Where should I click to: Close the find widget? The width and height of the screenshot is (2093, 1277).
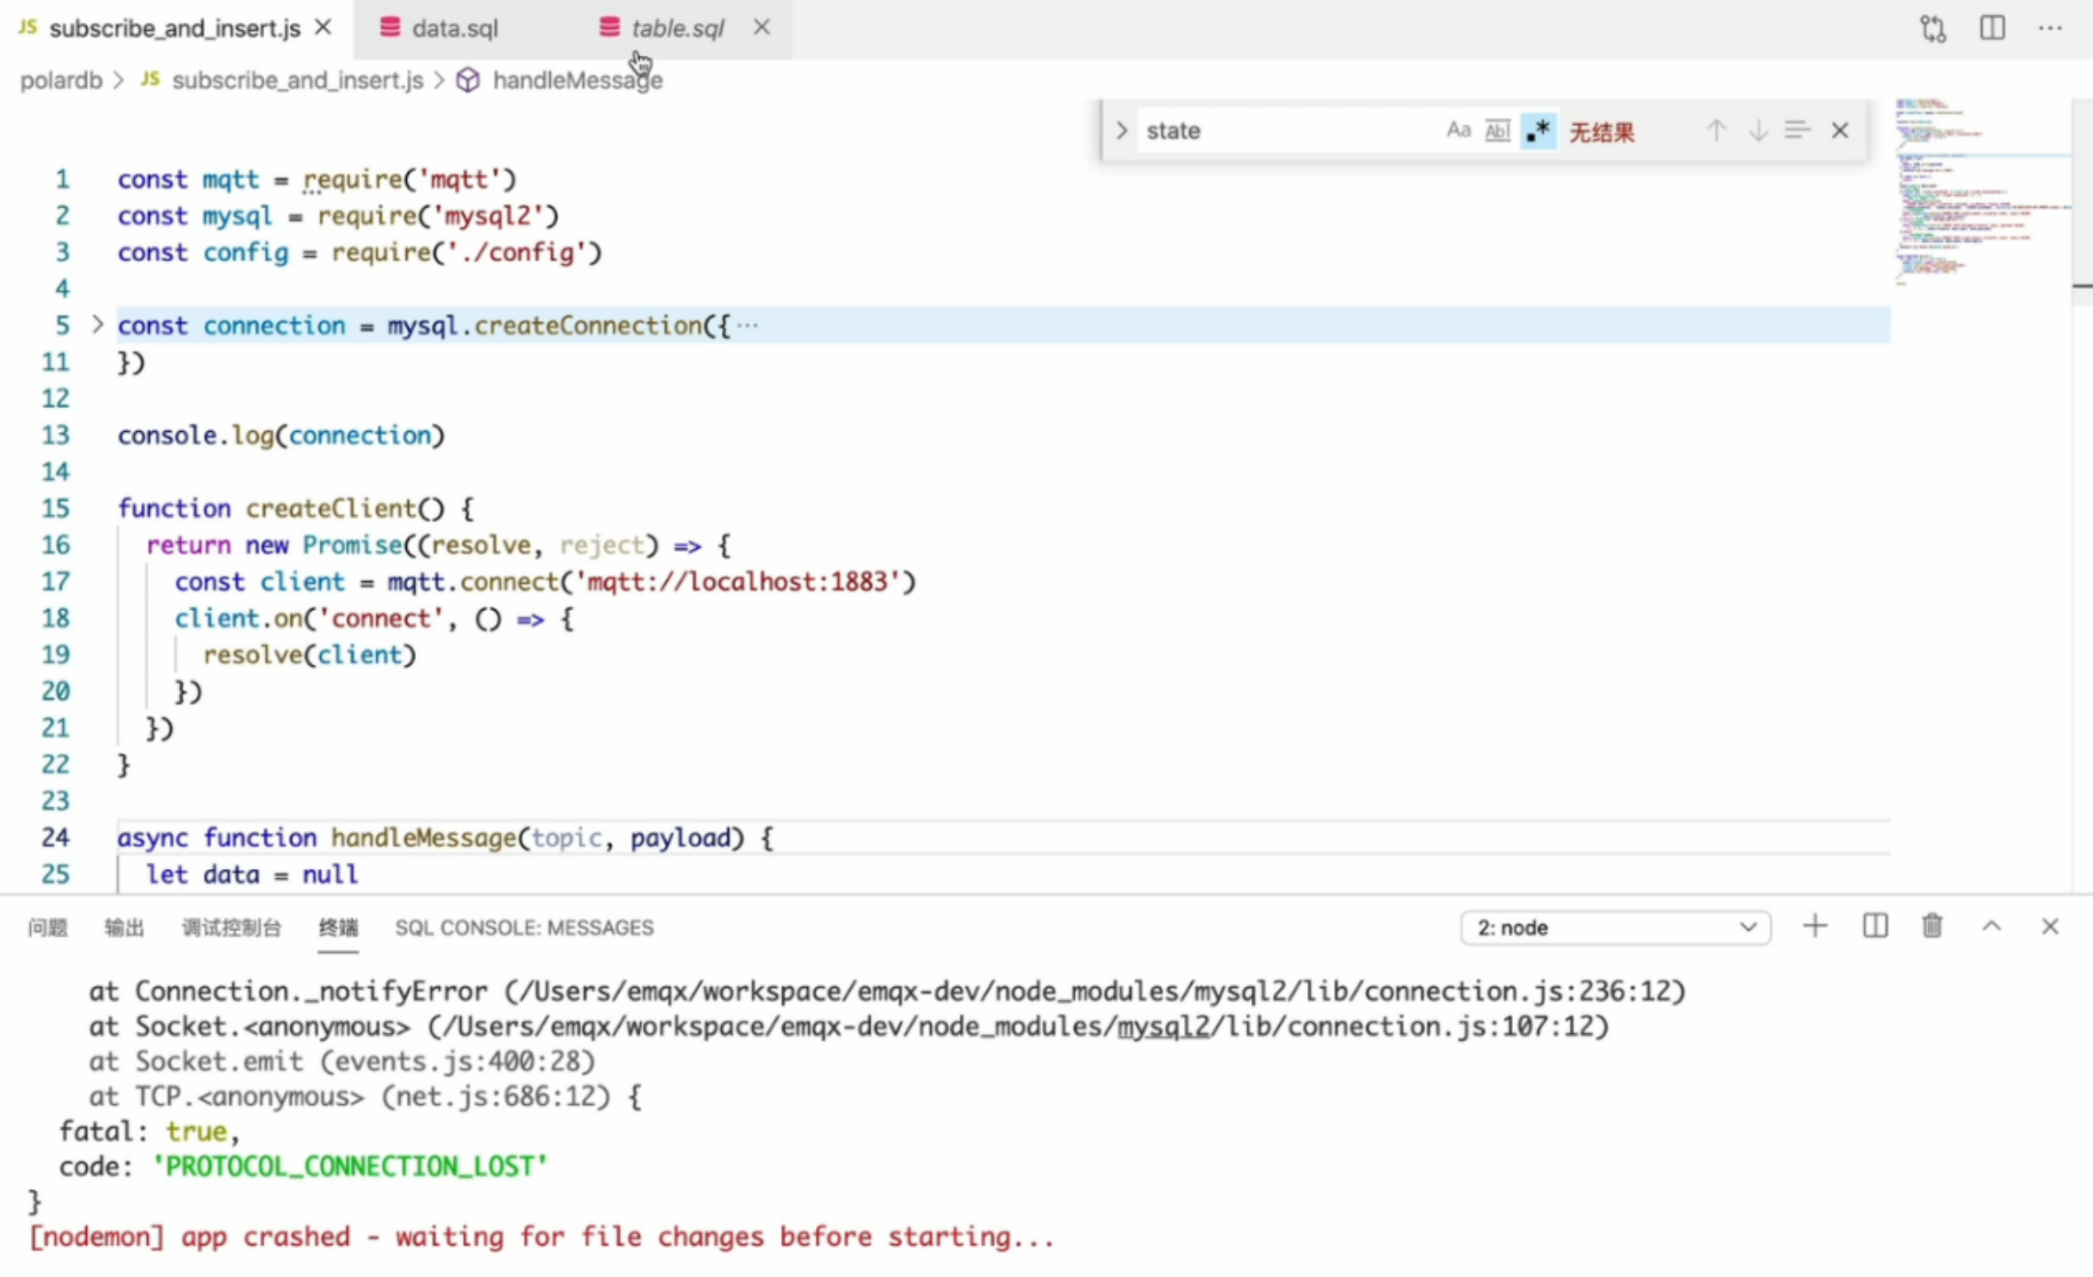point(1840,130)
